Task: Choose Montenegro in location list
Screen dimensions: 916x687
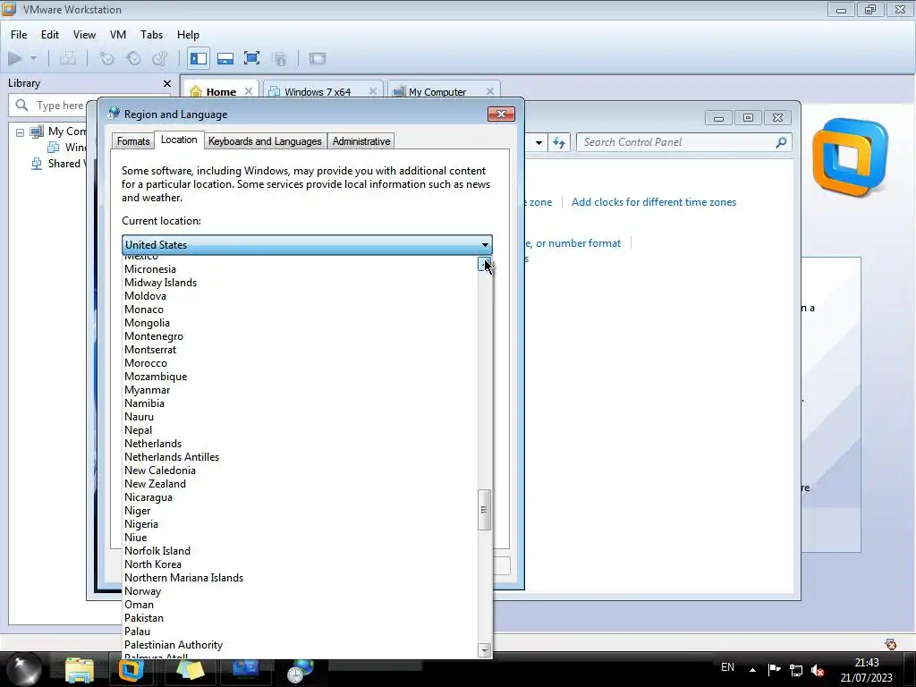Action: pyautogui.click(x=301, y=336)
